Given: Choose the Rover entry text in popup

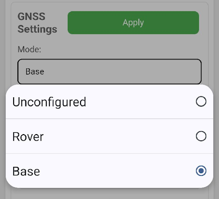Looking at the screenshot, I should click(28, 136).
